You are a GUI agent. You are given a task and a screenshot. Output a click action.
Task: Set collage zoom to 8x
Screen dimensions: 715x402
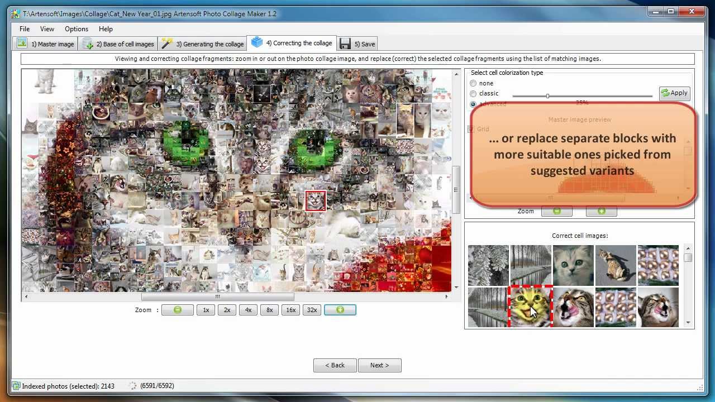click(x=270, y=310)
